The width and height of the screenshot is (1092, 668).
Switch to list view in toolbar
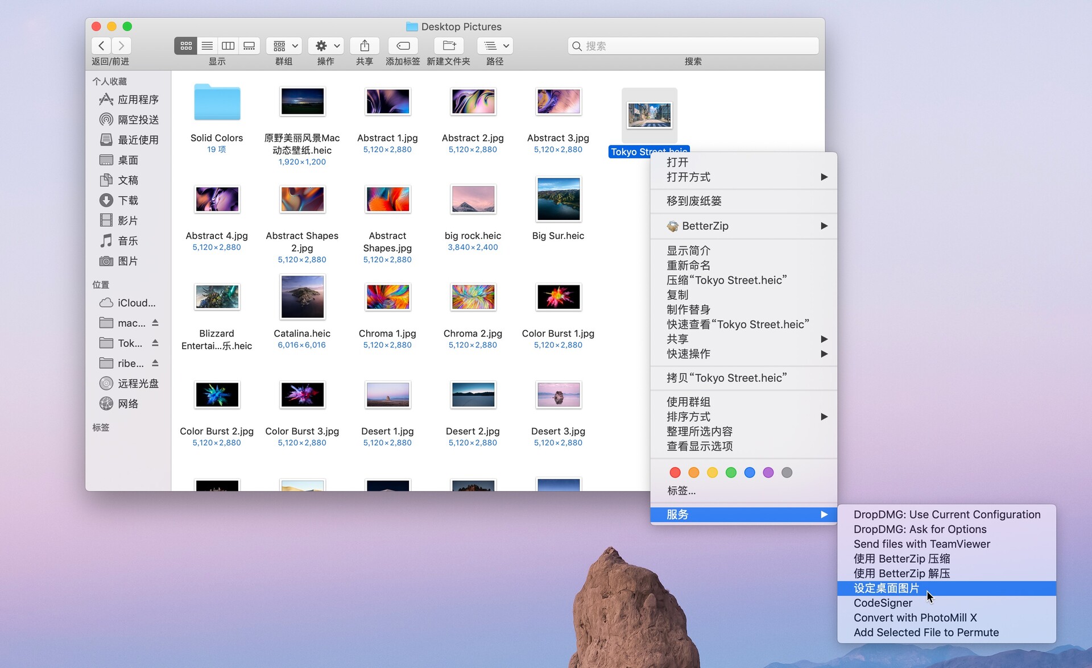(207, 46)
